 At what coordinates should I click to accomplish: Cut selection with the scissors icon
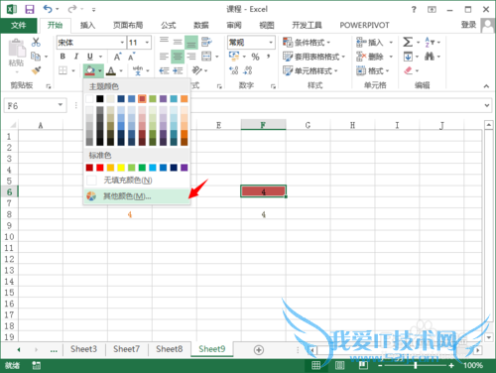(x=36, y=42)
